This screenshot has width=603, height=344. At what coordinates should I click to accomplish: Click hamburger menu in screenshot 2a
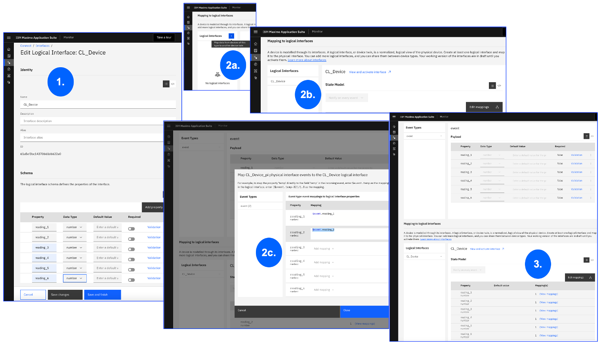point(188,8)
